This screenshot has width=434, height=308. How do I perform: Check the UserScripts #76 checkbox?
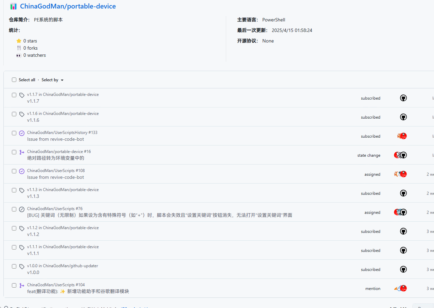click(x=14, y=209)
